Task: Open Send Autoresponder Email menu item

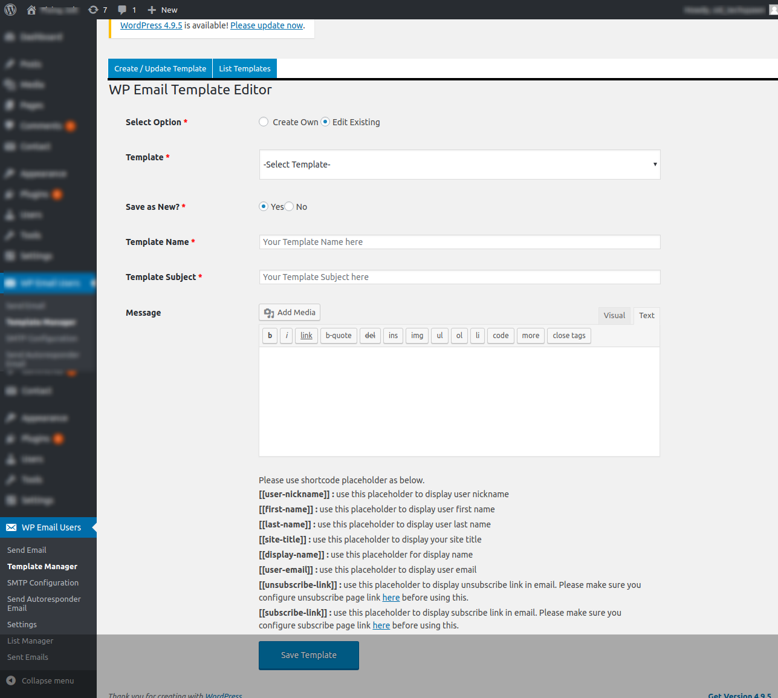Action: (44, 603)
